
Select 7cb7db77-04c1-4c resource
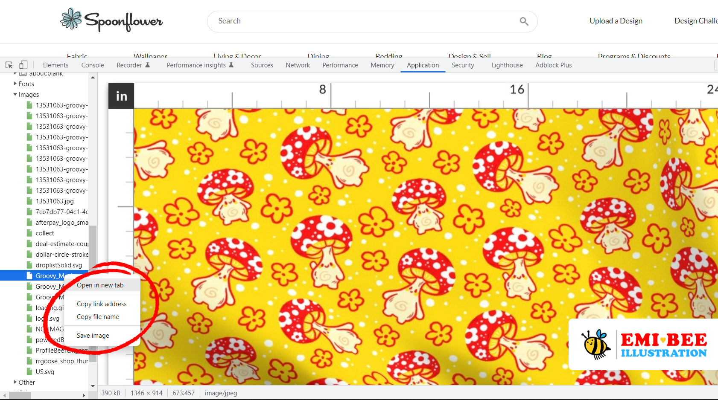[x=62, y=212]
